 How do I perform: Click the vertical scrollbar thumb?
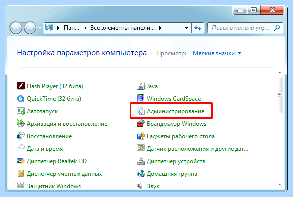point(279,95)
